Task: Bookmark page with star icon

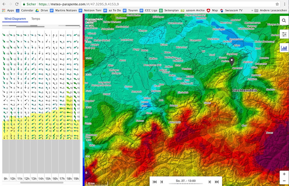Action: 277,4
